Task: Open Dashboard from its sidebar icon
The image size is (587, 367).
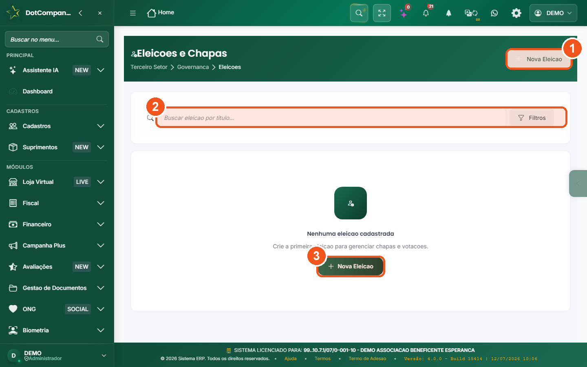Action: 13,91
